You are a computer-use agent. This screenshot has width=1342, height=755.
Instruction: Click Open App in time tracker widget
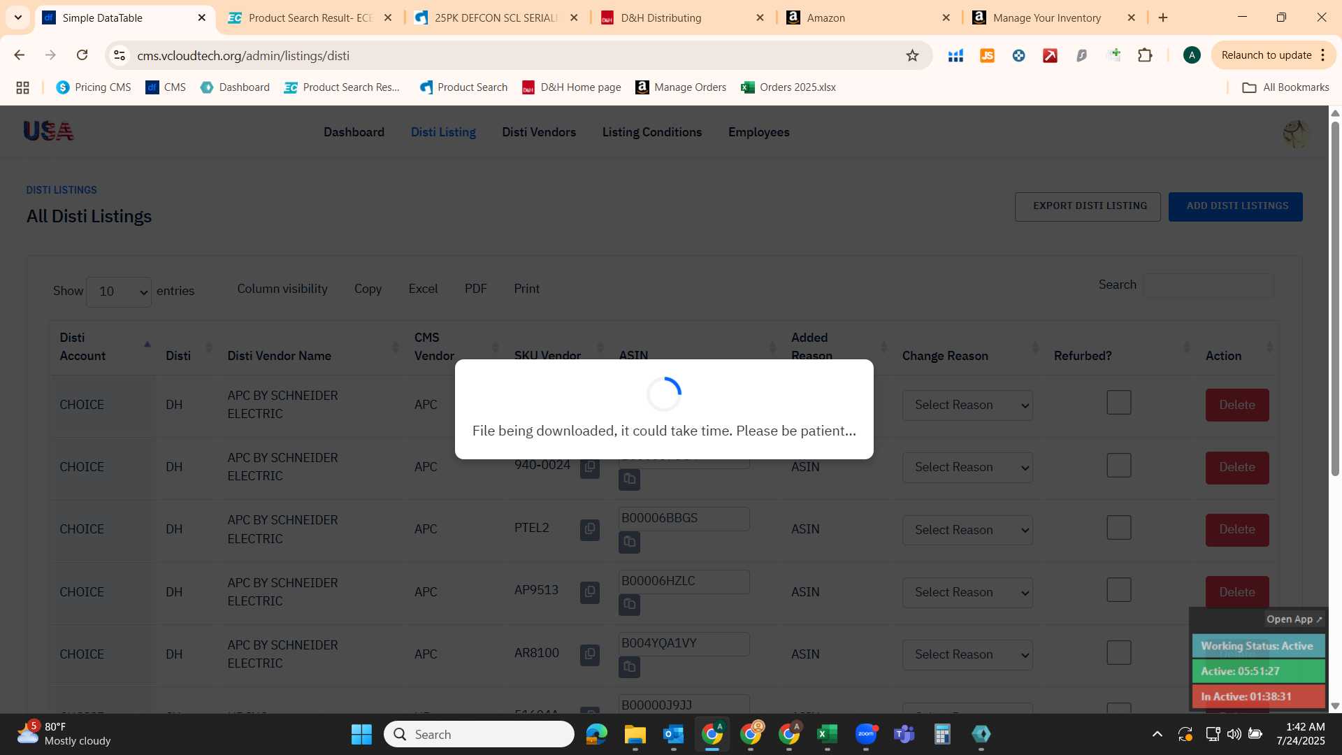[x=1294, y=619]
